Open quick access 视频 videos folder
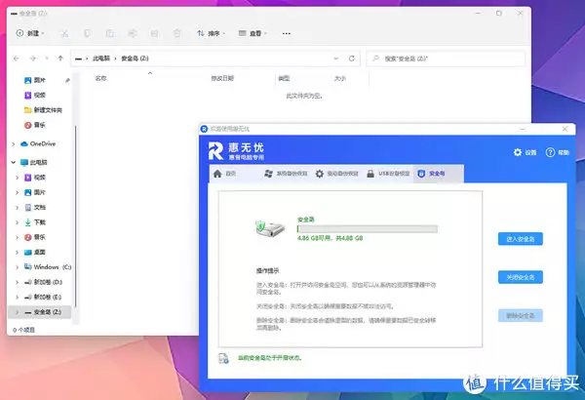585x400 pixels. (x=40, y=96)
